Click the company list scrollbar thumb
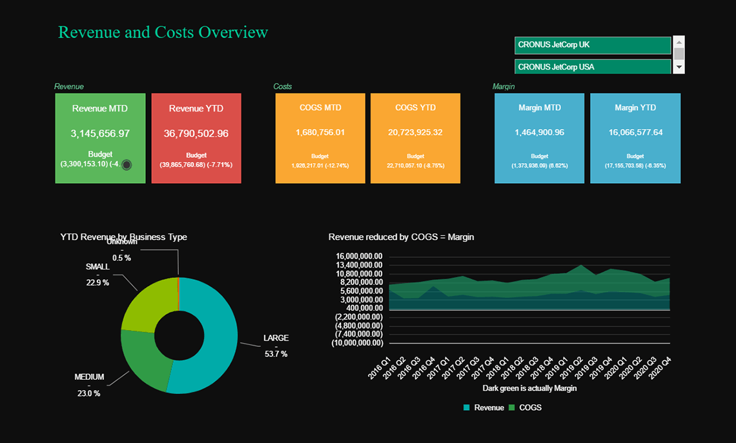 (679, 54)
